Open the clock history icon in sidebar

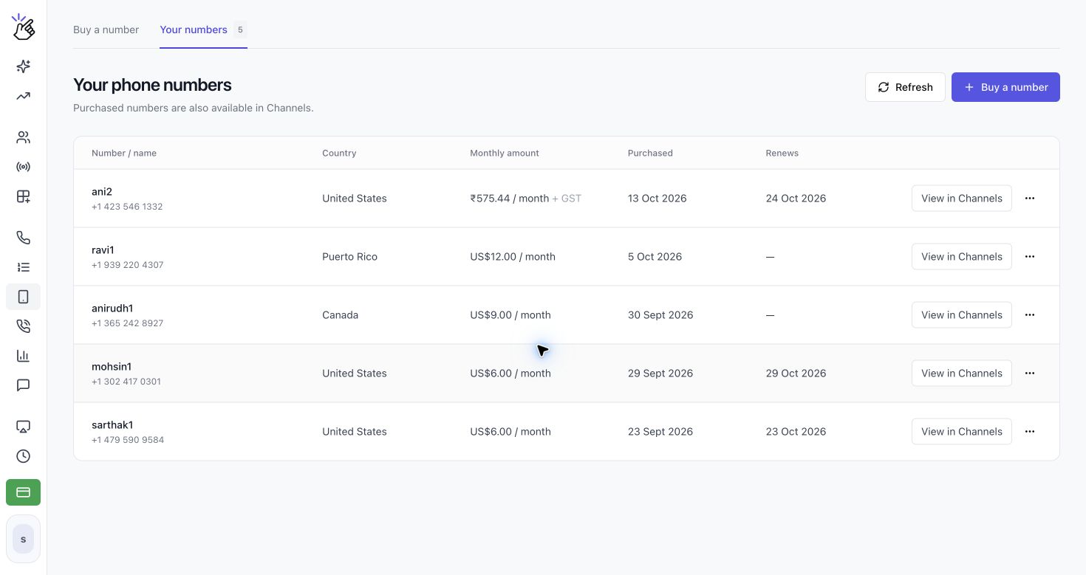[x=23, y=456]
